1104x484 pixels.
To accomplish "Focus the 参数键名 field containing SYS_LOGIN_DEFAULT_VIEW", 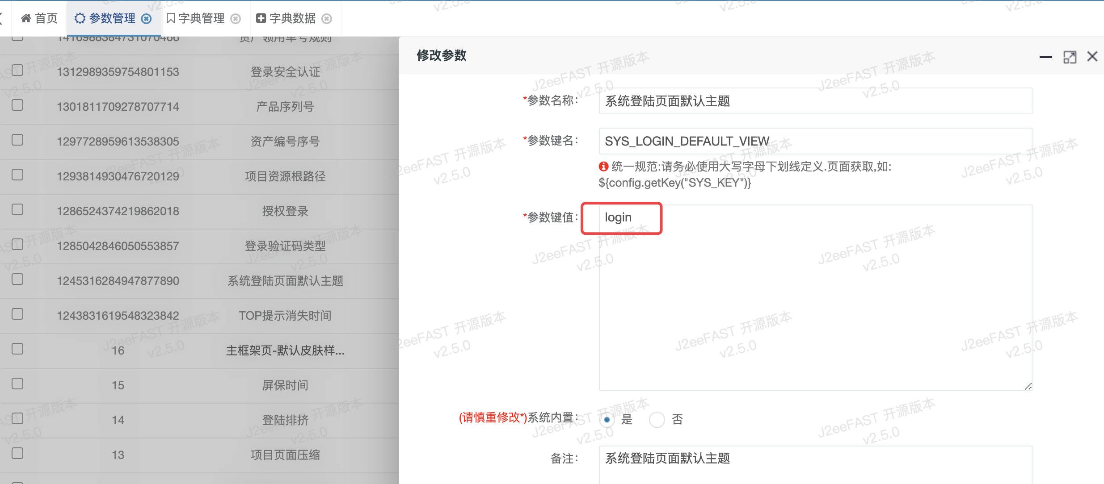I will (x=815, y=142).
